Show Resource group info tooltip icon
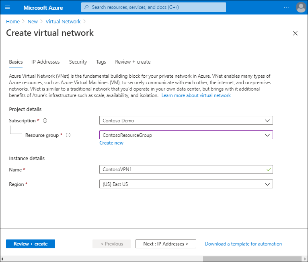 tap(68, 135)
